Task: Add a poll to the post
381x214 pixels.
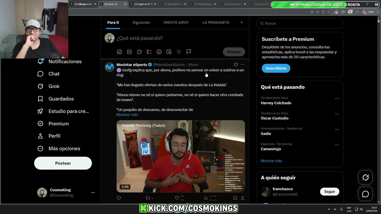Action: click(149, 52)
